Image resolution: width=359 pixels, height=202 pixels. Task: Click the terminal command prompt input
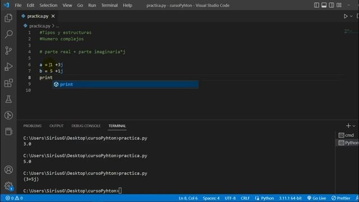coord(121,191)
